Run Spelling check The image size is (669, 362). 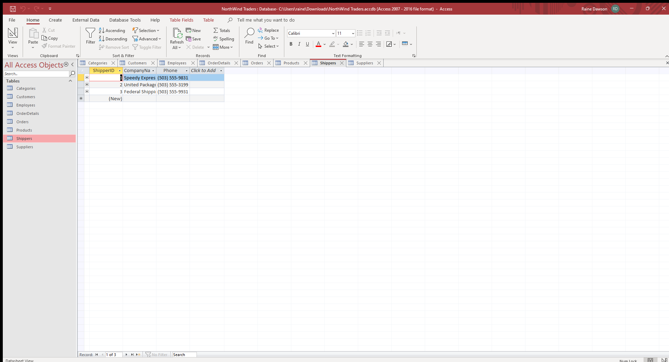click(x=224, y=39)
